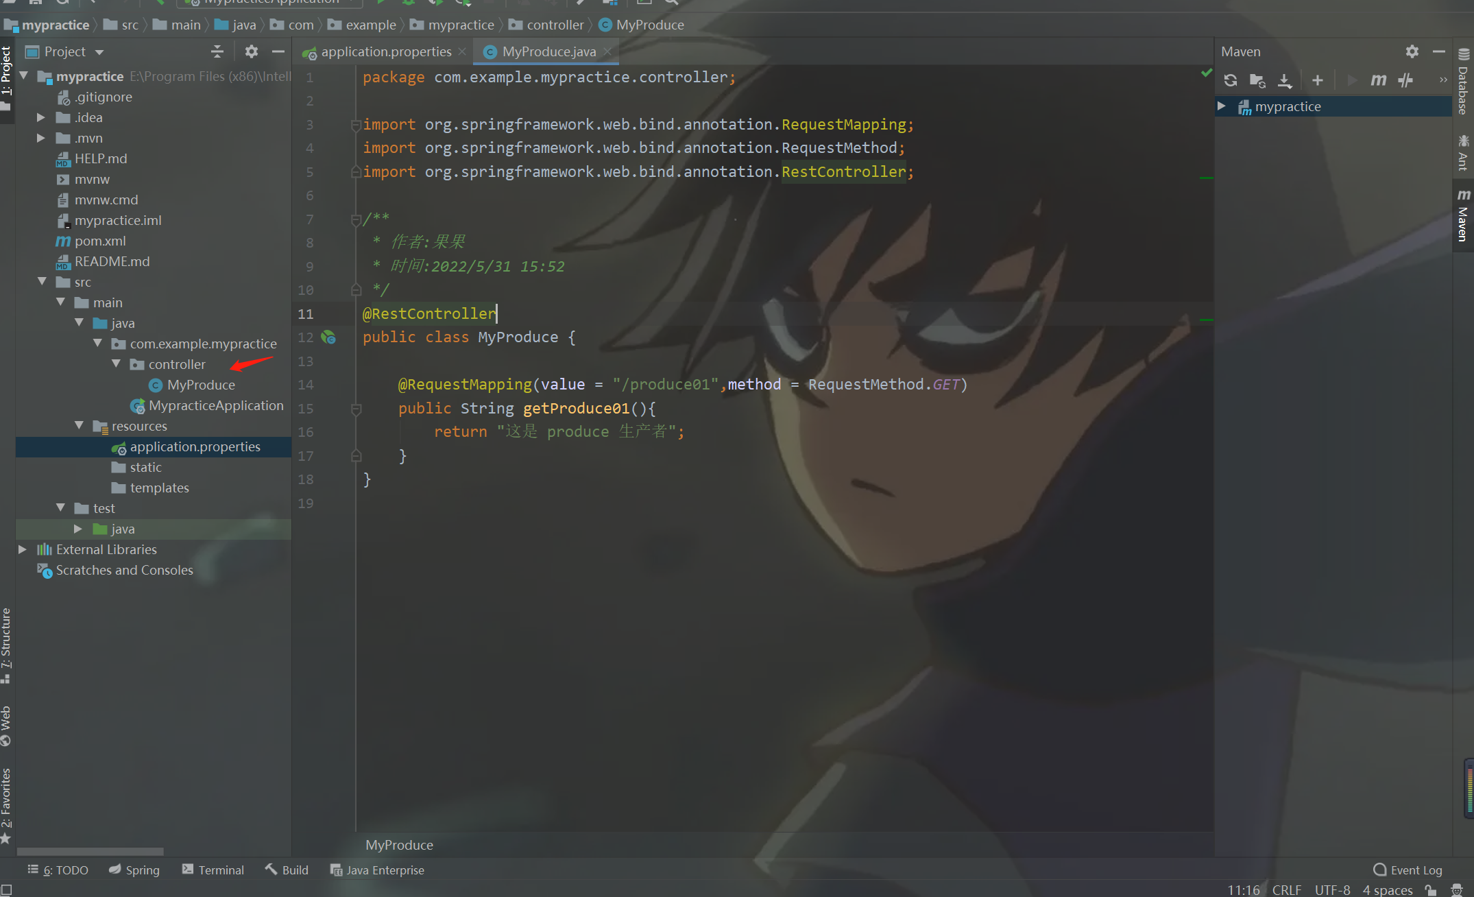Screen dimensions: 1474x897
Task: Toggle the Structure tool window
Action: coord(6,645)
